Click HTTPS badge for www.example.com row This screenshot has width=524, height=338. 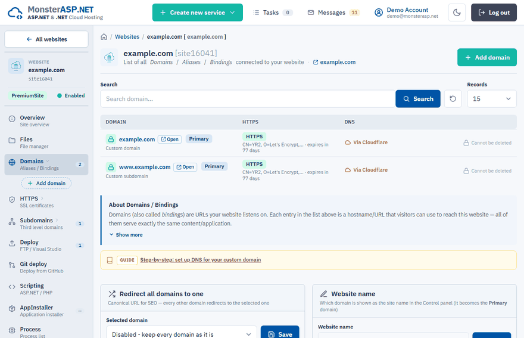click(x=254, y=164)
